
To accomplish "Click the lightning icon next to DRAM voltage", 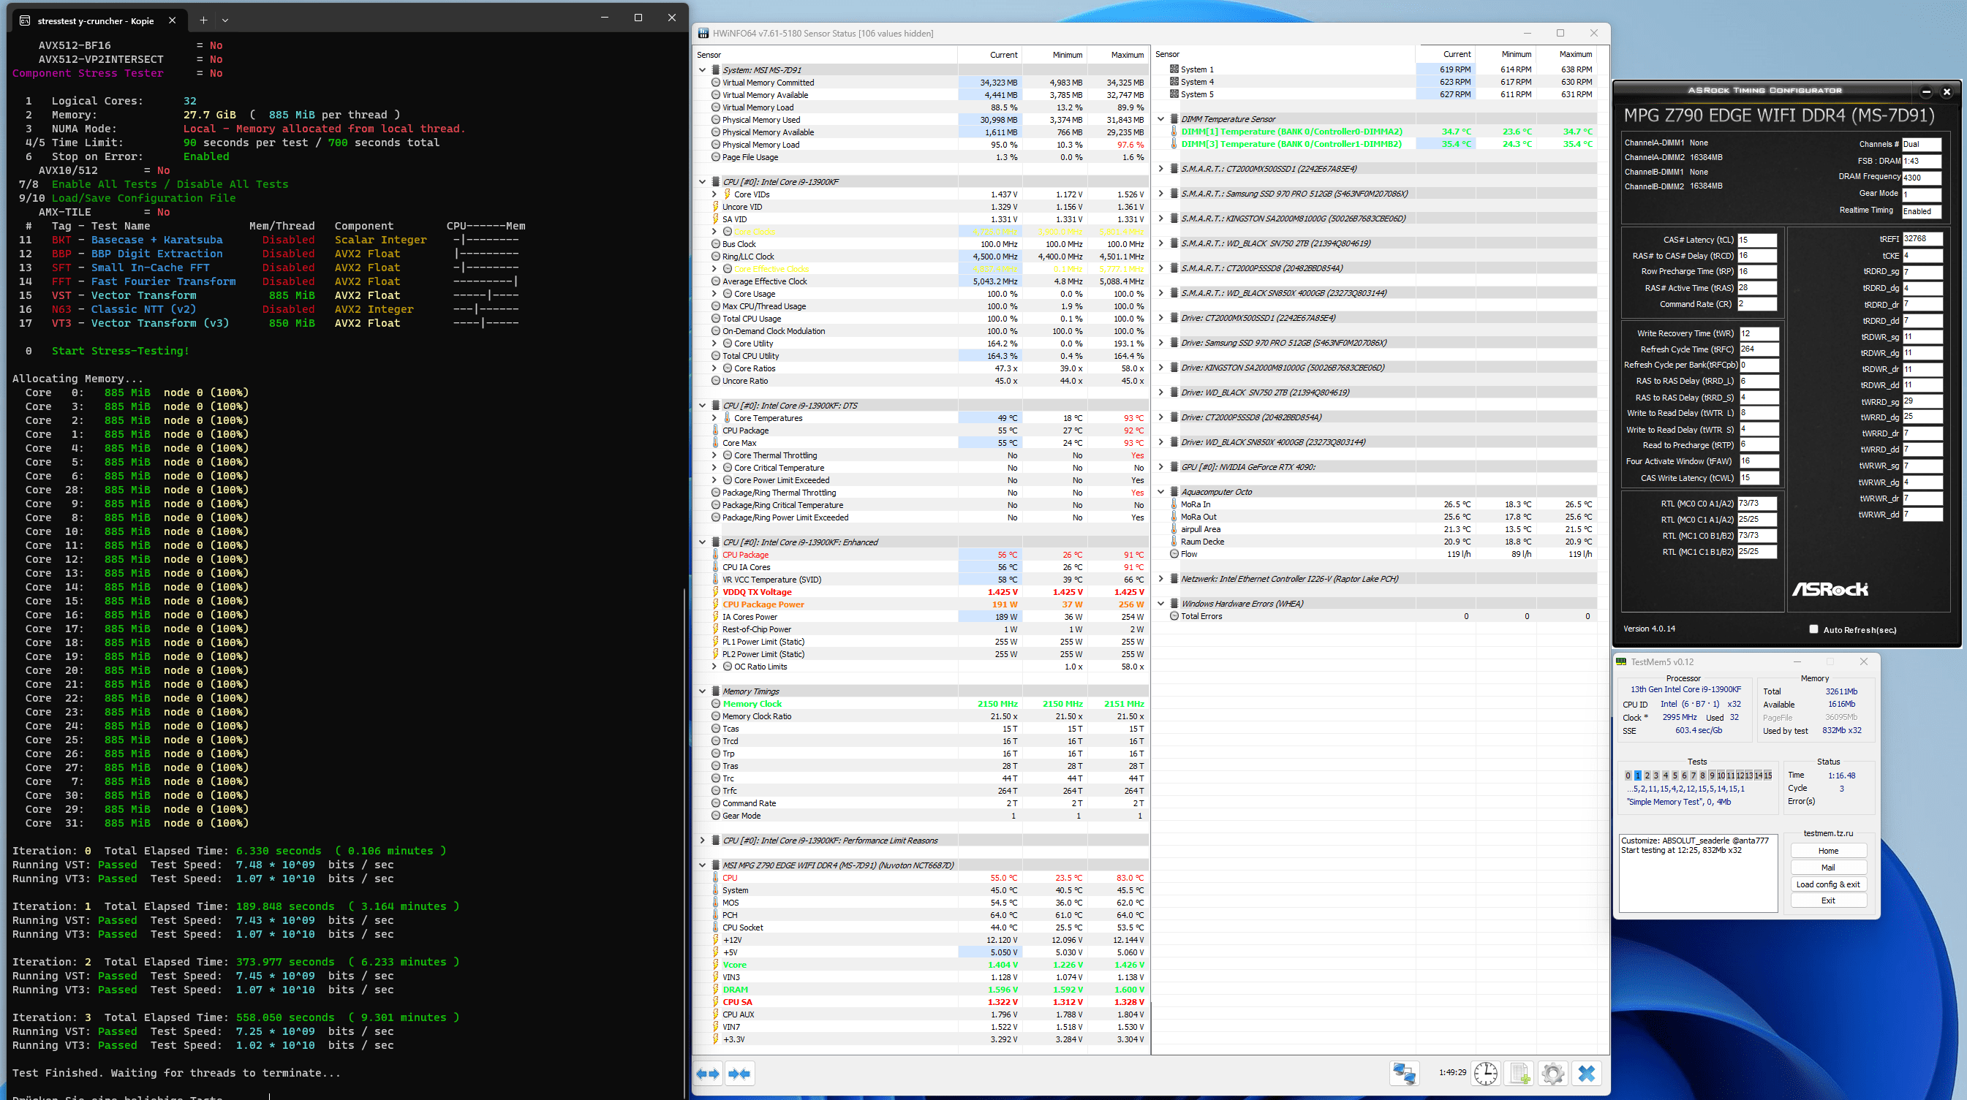I will (x=715, y=990).
